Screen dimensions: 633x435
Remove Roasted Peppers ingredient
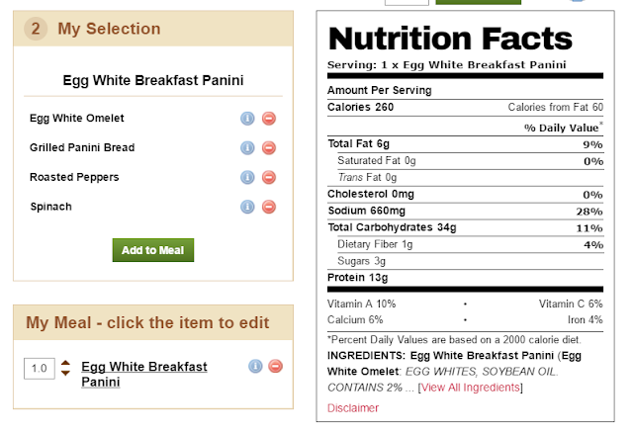click(x=268, y=178)
